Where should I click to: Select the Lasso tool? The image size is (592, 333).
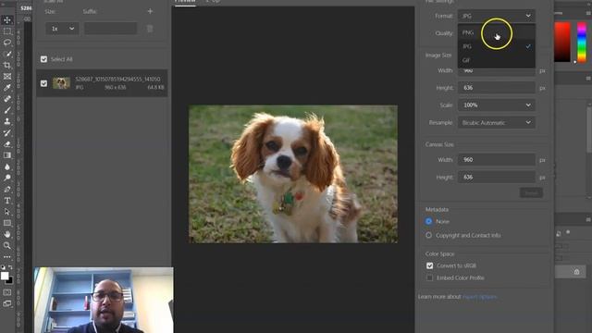(x=7, y=43)
